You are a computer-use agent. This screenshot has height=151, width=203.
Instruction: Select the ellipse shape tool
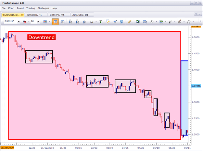pyautogui.click(x=189, y=22)
